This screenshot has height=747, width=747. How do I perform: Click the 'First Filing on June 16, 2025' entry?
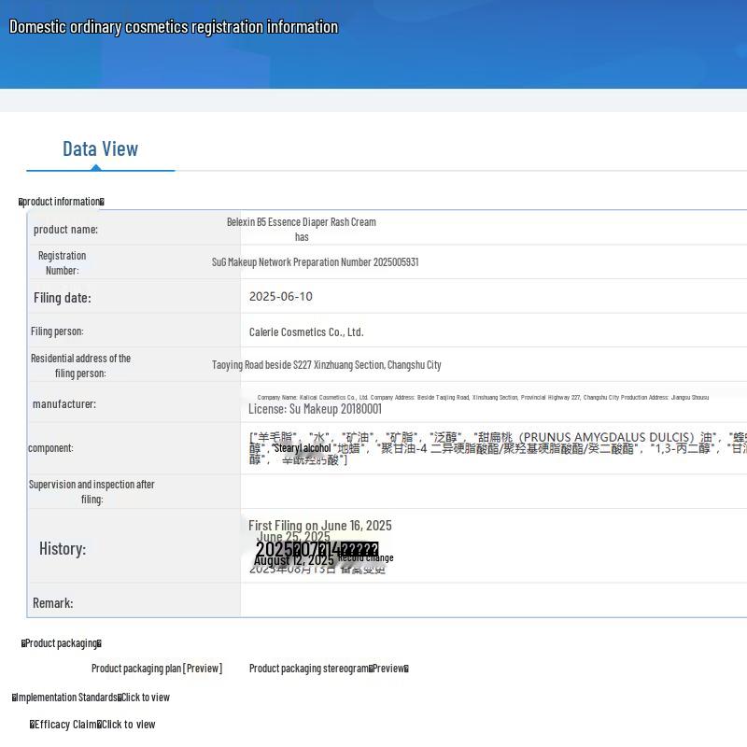[x=319, y=526]
